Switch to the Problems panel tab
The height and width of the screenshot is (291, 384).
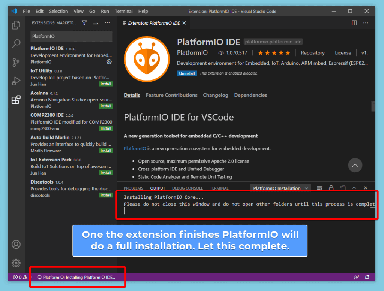133,188
